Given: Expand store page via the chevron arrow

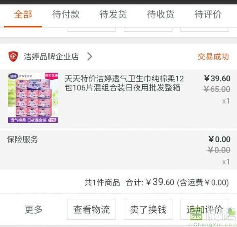Looking at the screenshot, I should point(90,56).
